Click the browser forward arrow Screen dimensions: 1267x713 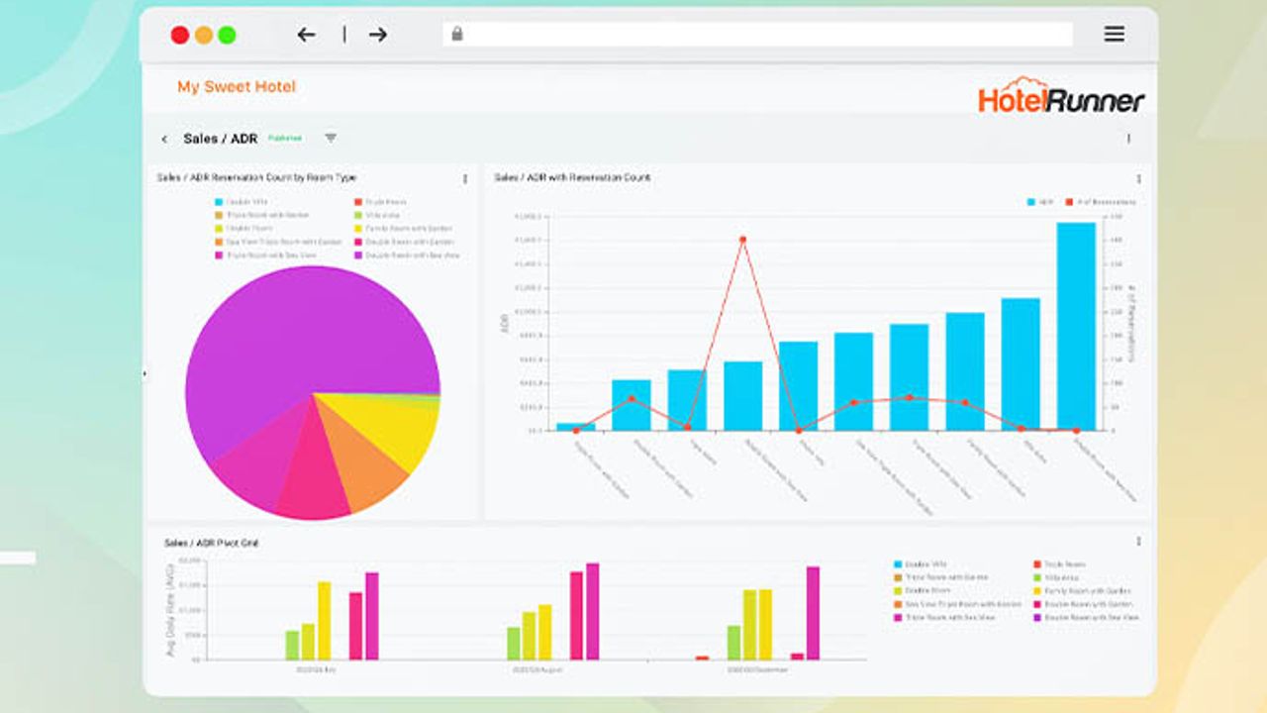click(x=377, y=35)
